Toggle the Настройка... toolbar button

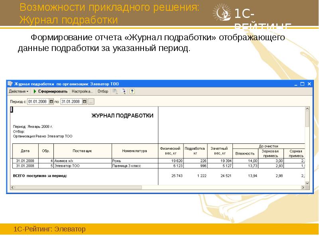pyautogui.click(x=83, y=91)
